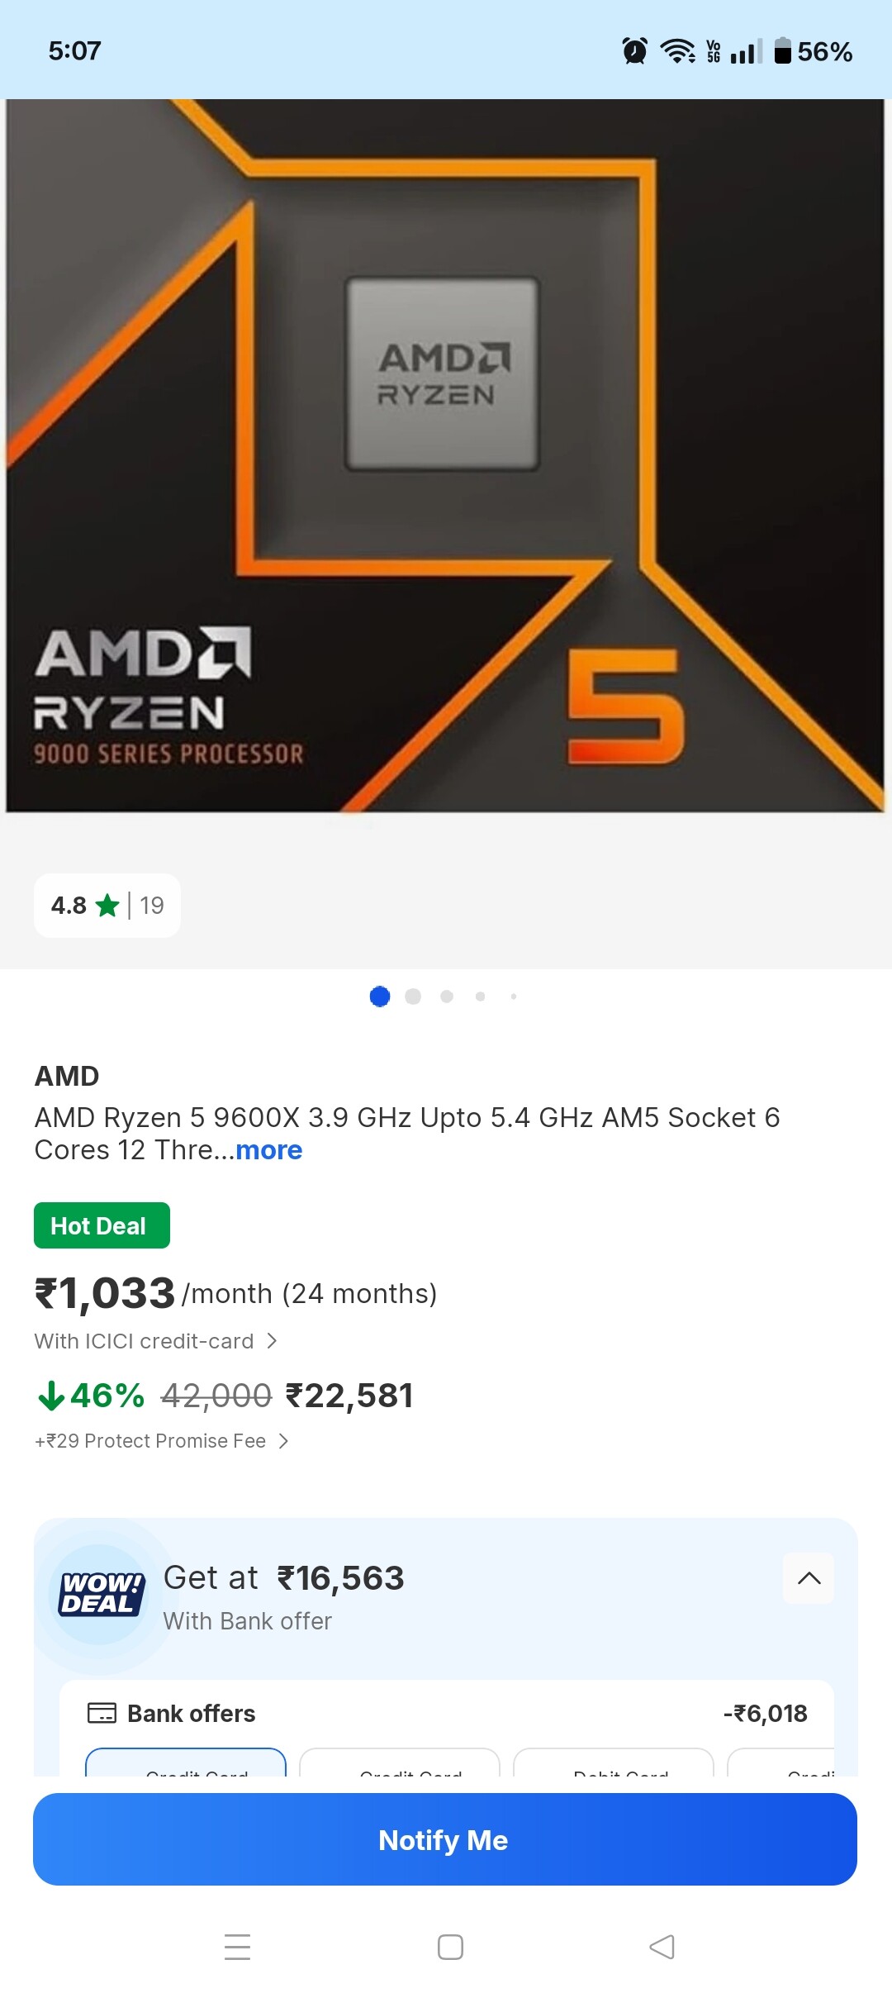Jump to third image carousel dot
Screen dimensions: 892x1993
coord(447,996)
